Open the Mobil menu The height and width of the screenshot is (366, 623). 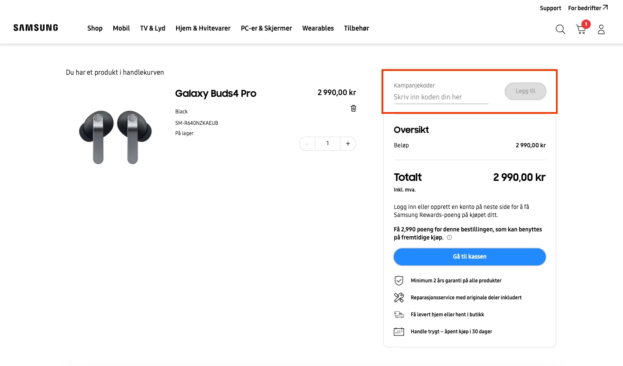click(121, 28)
